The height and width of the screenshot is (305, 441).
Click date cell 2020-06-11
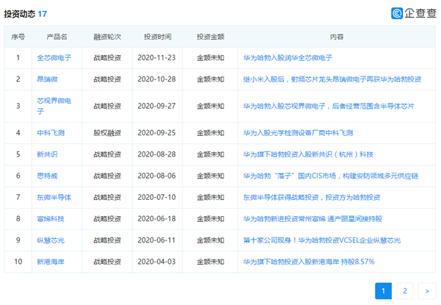(x=157, y=240)
